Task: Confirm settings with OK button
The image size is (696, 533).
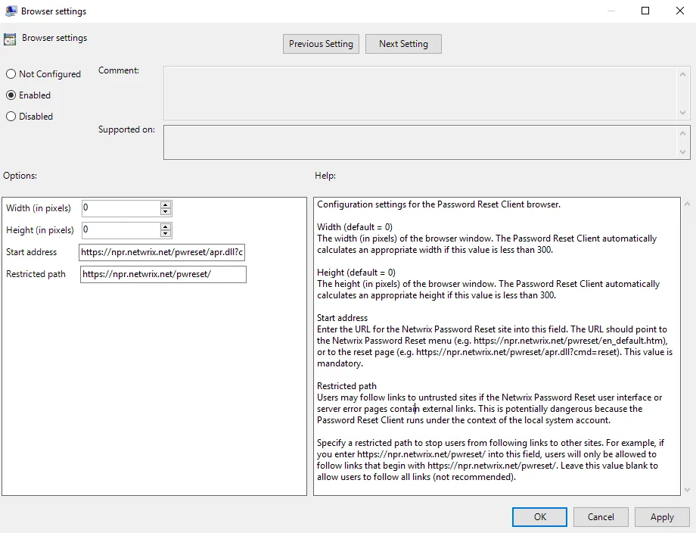Action: (539, 517)
